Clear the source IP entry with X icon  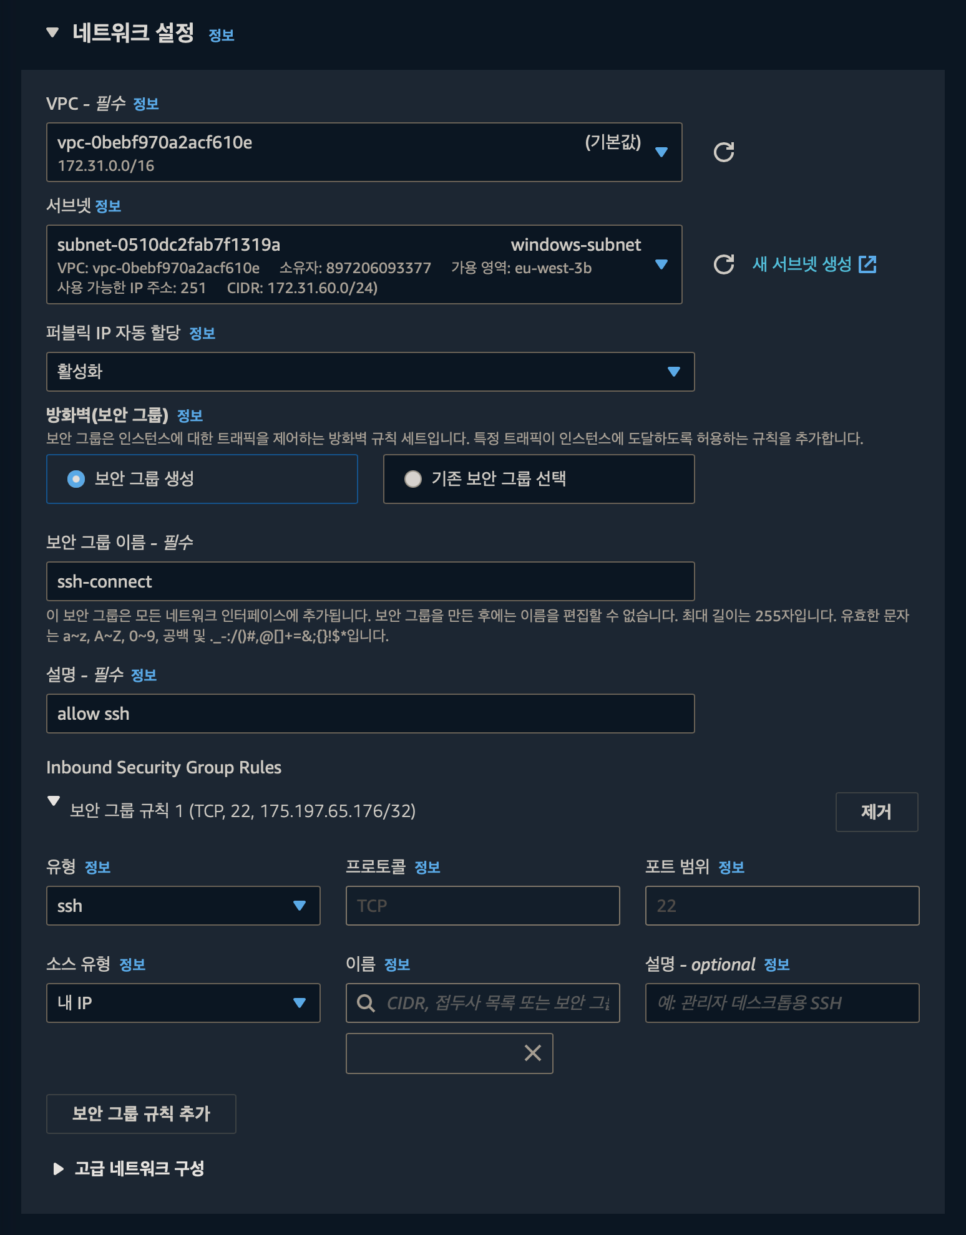532,1053
